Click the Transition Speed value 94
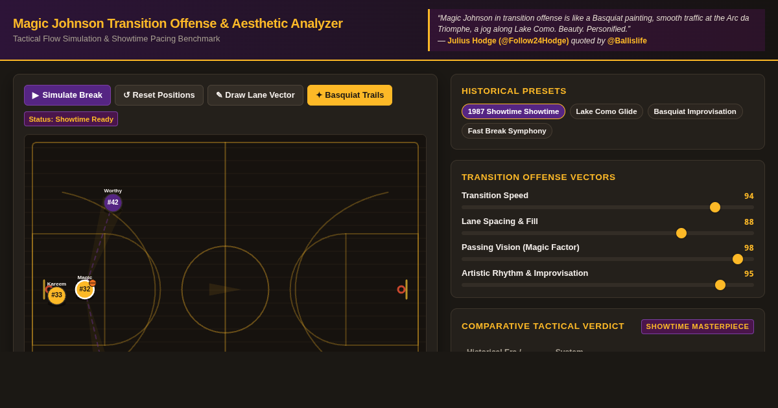 (x=749, y=196)
